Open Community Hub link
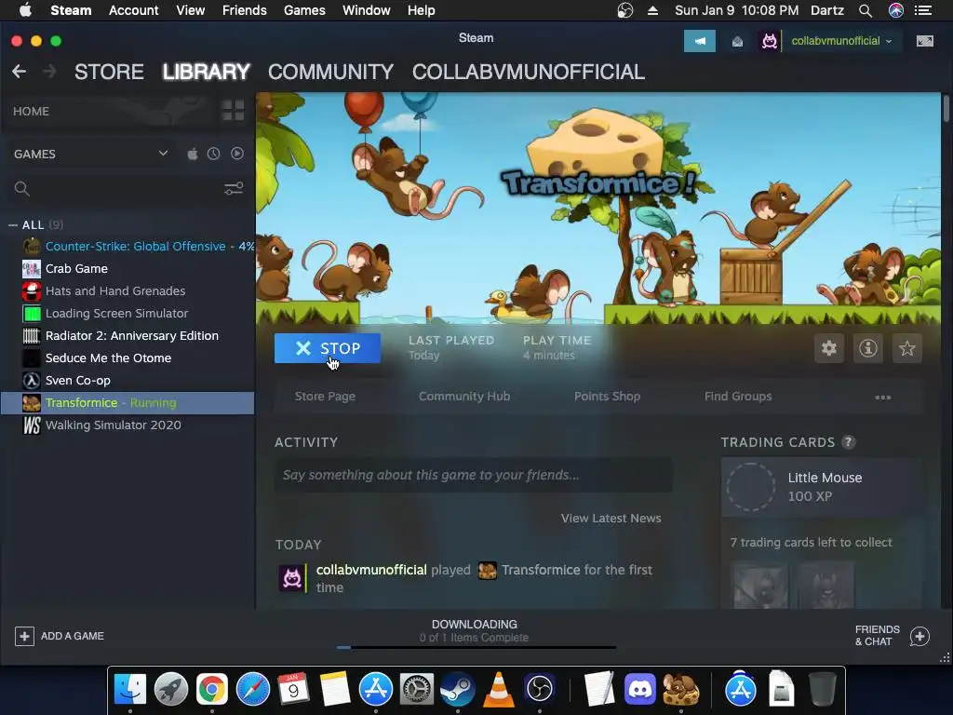This screenshot has width=953, height=715. point(464,397)
